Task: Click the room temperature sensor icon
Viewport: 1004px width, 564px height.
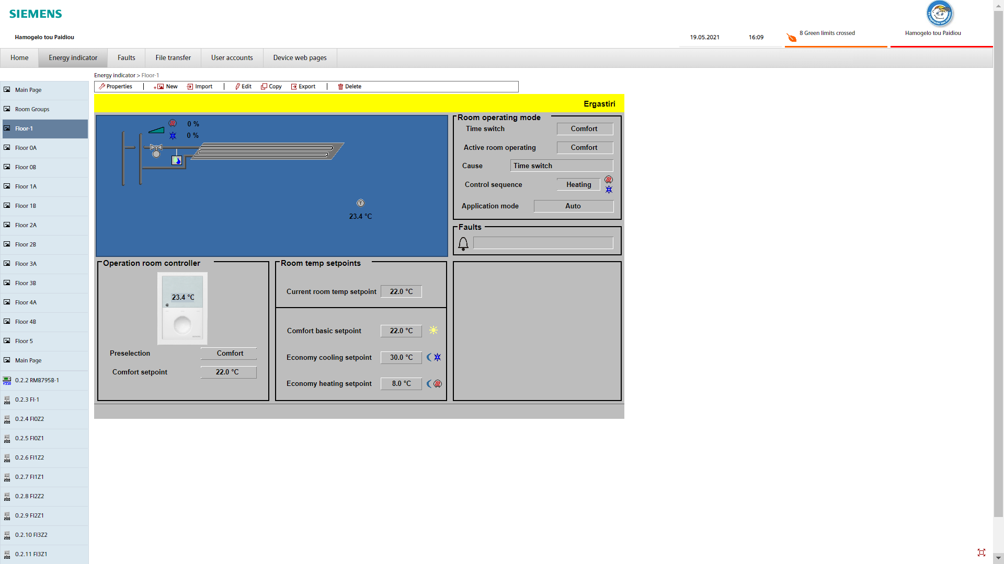Action: click(360, 203)
